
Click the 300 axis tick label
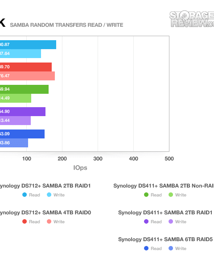pyautogui.click(x=98, y=159)
